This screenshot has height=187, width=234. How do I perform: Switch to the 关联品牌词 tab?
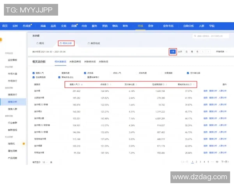(x=75, y=62)
